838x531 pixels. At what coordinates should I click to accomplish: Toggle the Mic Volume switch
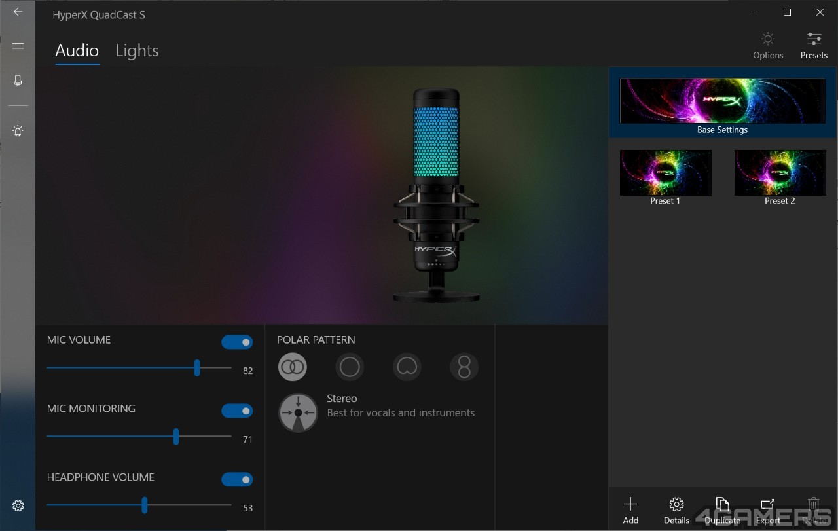237,342
